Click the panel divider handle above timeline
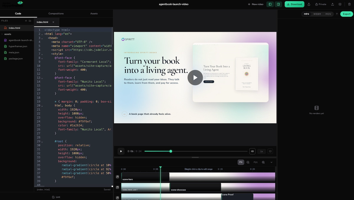The image size is (354, 200). [195, 158]
